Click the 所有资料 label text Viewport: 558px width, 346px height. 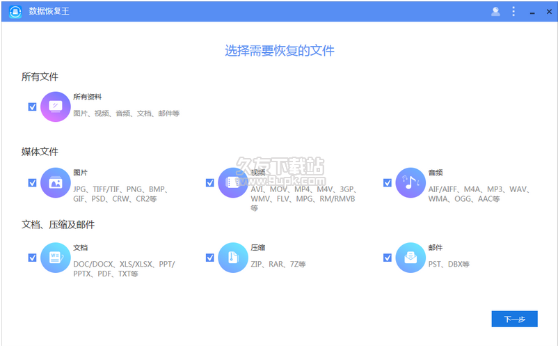(x=88, y=97)
